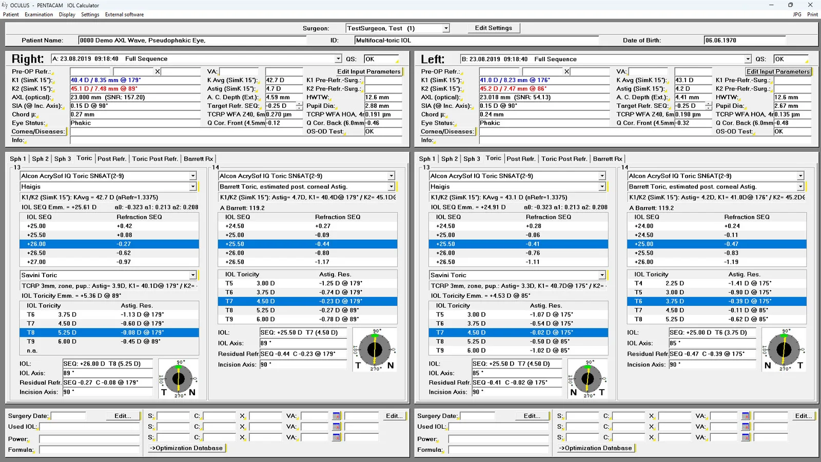
Task: Open the Patient menu
Action: click(11, 14)
